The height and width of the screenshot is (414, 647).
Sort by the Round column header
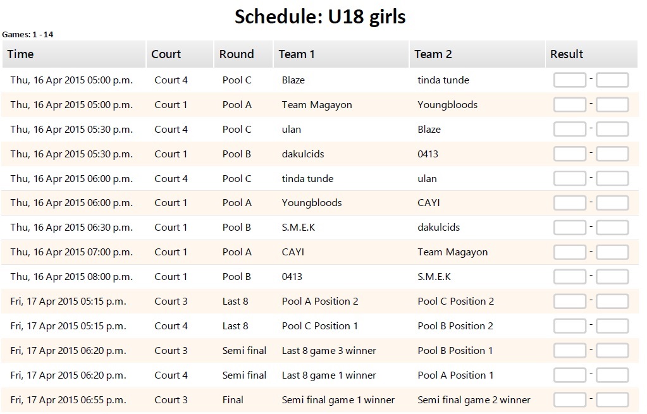(x=237, y=54)
